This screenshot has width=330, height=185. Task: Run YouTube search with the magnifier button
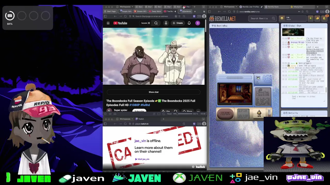point(156,23)
